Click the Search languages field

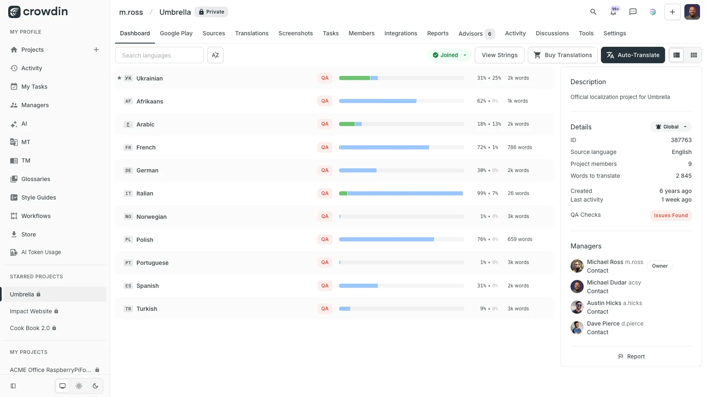[x=159, y=55]
